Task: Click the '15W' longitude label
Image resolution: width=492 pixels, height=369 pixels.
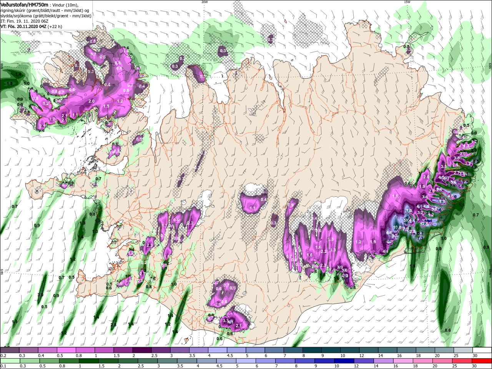Action: point(407,2)
